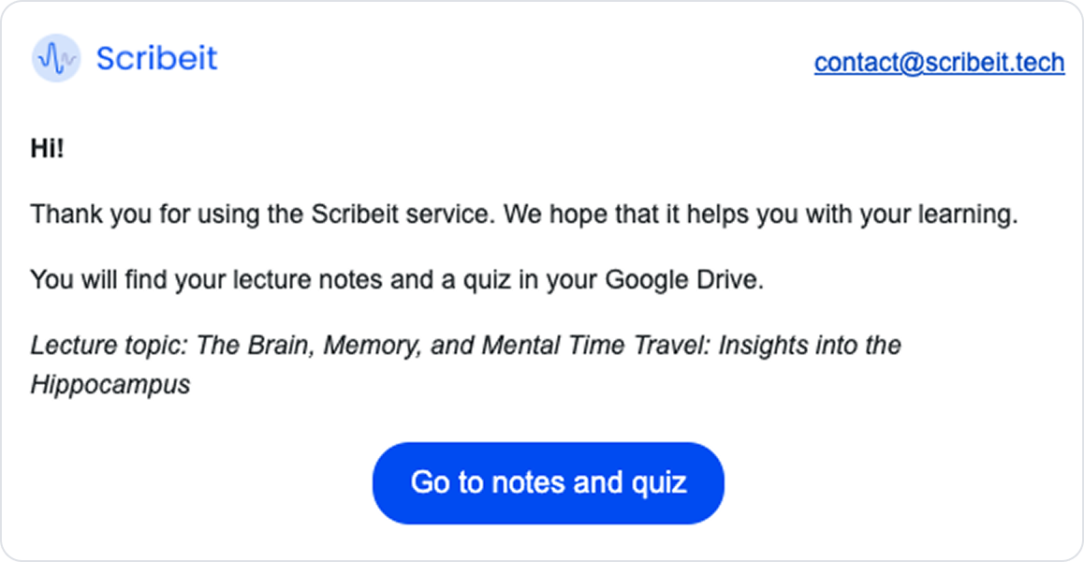
Task: Click the bold Hi! greeting
Action: tap(47, 148)
